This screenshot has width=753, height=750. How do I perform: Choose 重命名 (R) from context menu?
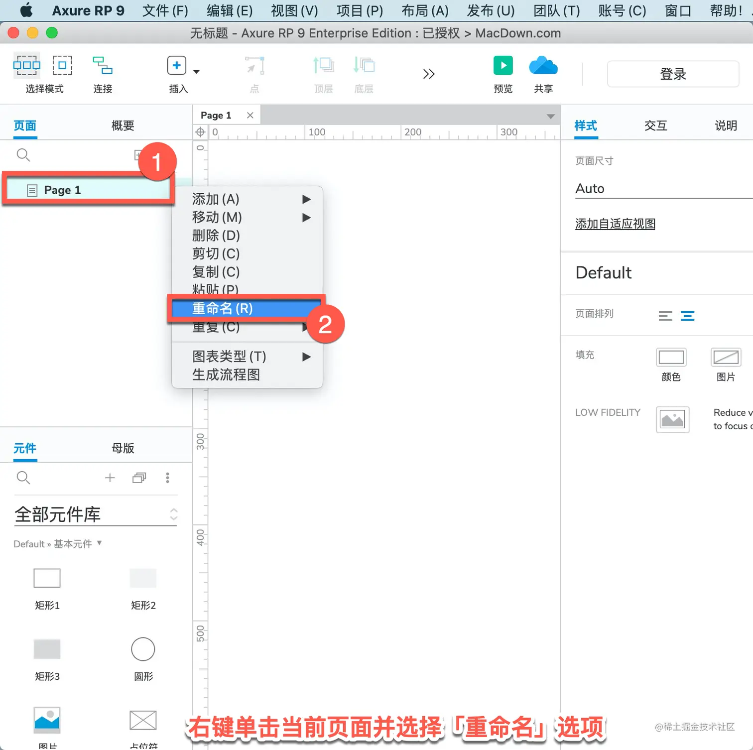pos(247,308)
